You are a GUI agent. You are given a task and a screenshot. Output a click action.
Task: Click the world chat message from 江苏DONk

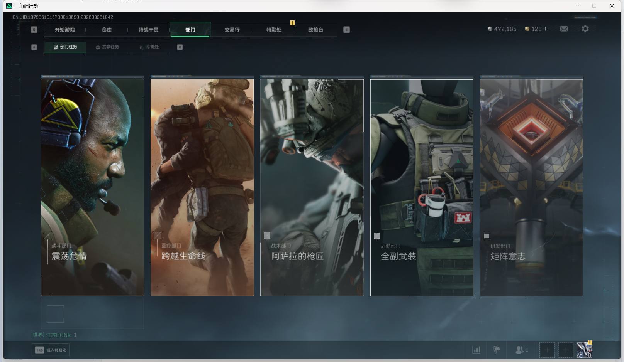(54, 335)
